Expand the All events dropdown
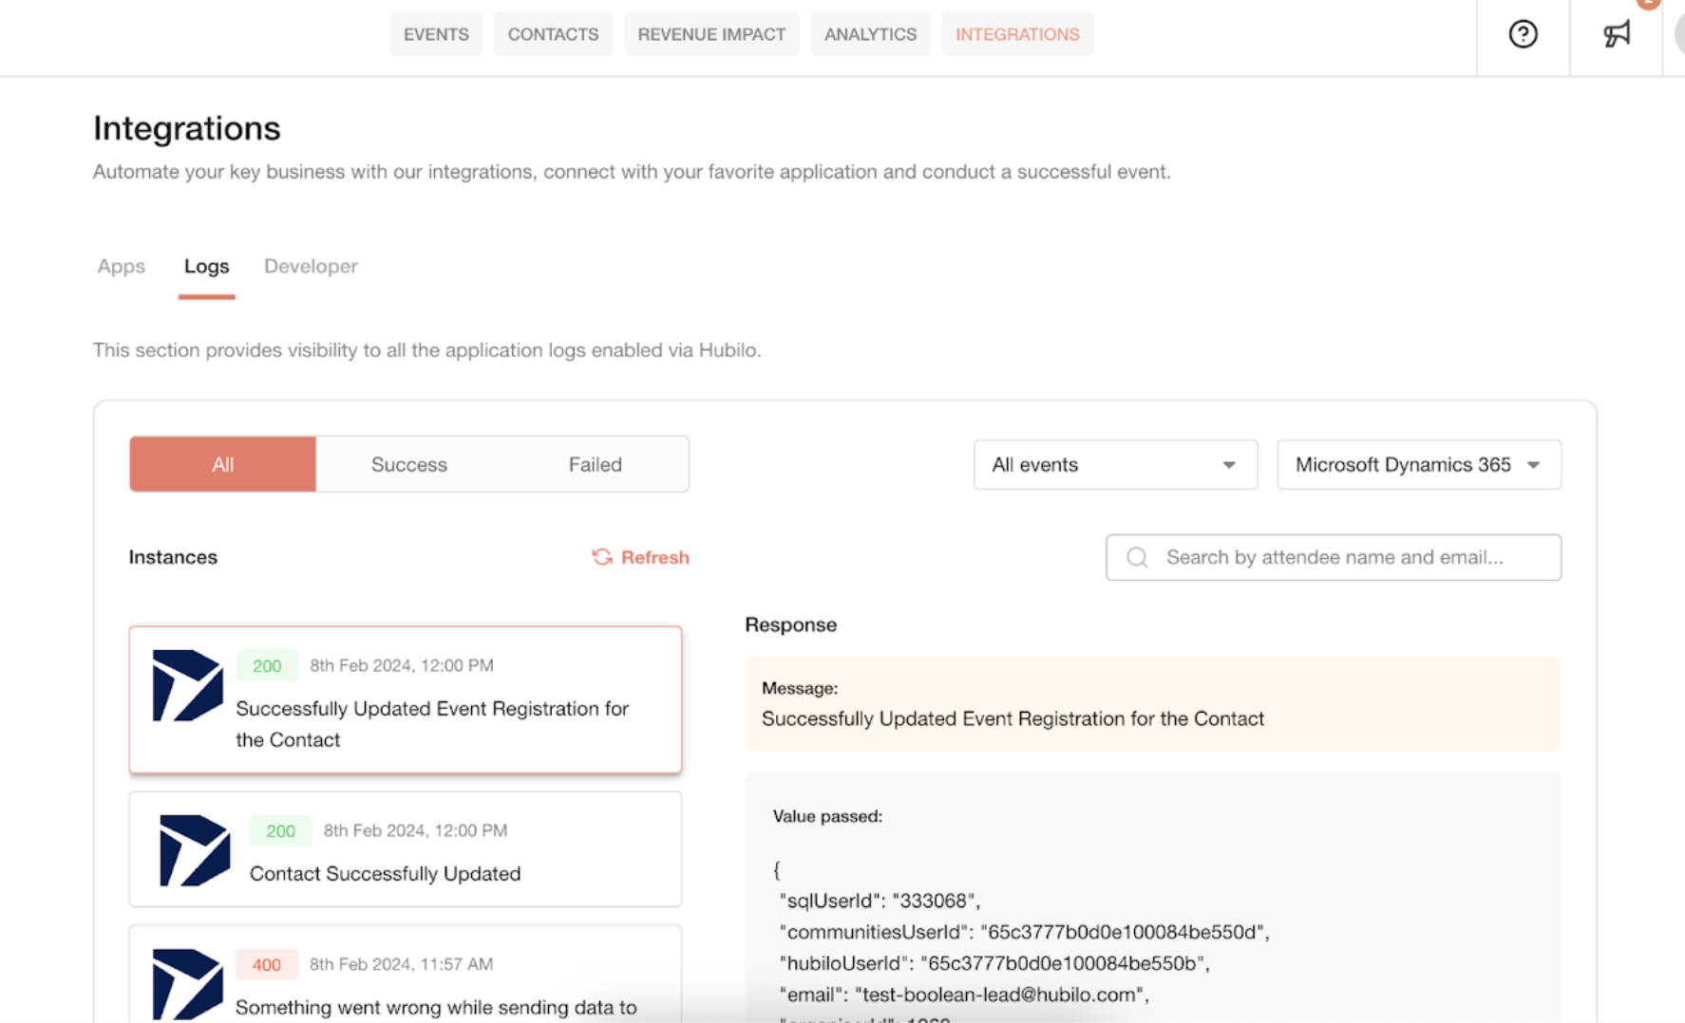This screenshot has width=1685, height=1023. pyautogui.click(x=1115, y=465)
